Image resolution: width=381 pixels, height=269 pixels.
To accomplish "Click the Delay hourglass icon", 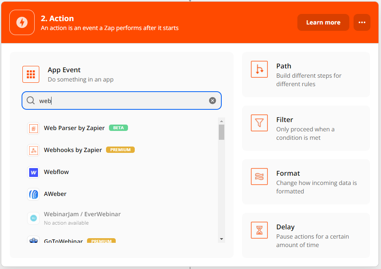I will (259, 230).
